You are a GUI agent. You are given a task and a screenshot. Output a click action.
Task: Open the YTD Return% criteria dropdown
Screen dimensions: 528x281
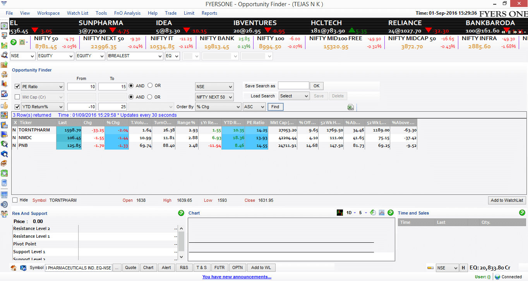[x=42, y=107]
